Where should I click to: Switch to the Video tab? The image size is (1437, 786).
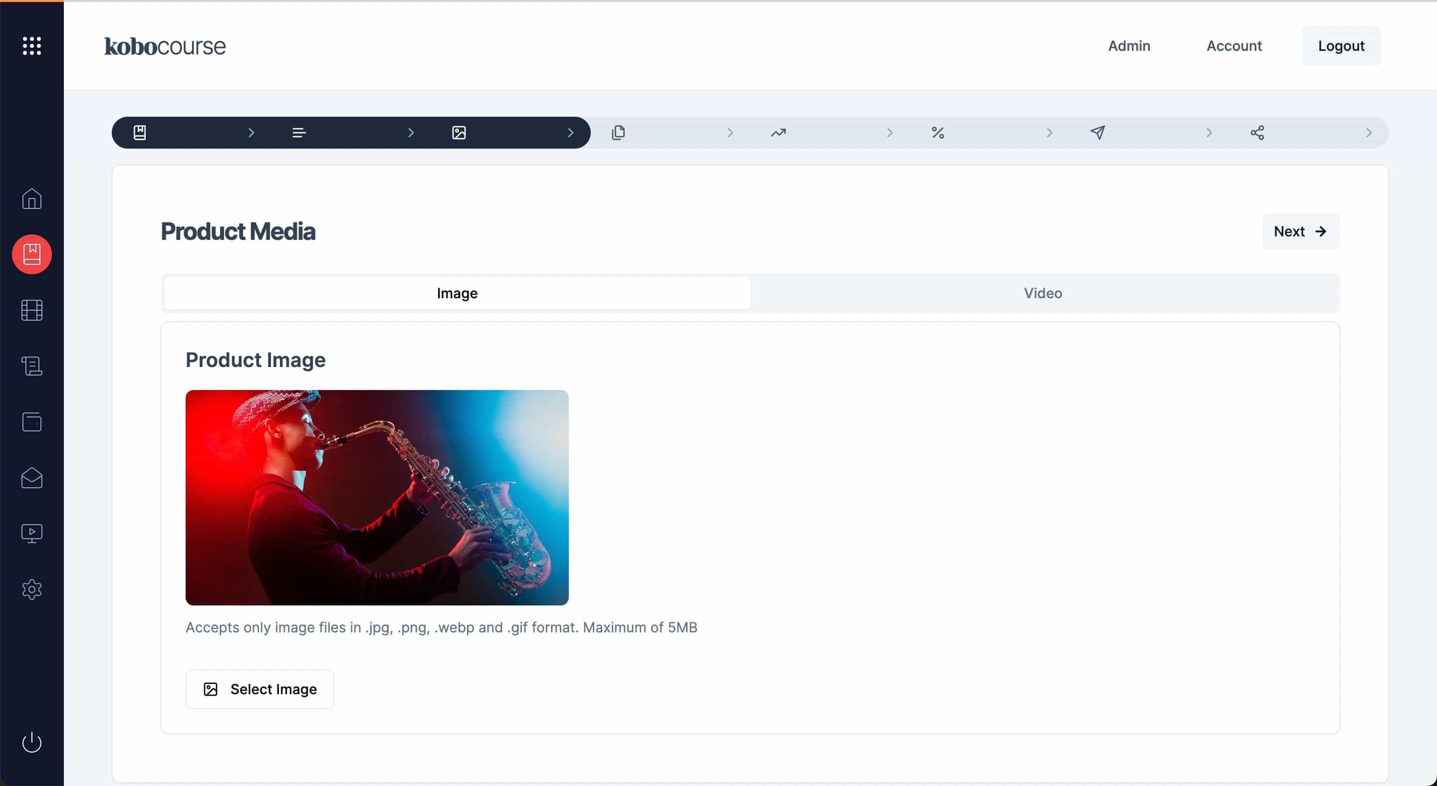pos(1043,293)
